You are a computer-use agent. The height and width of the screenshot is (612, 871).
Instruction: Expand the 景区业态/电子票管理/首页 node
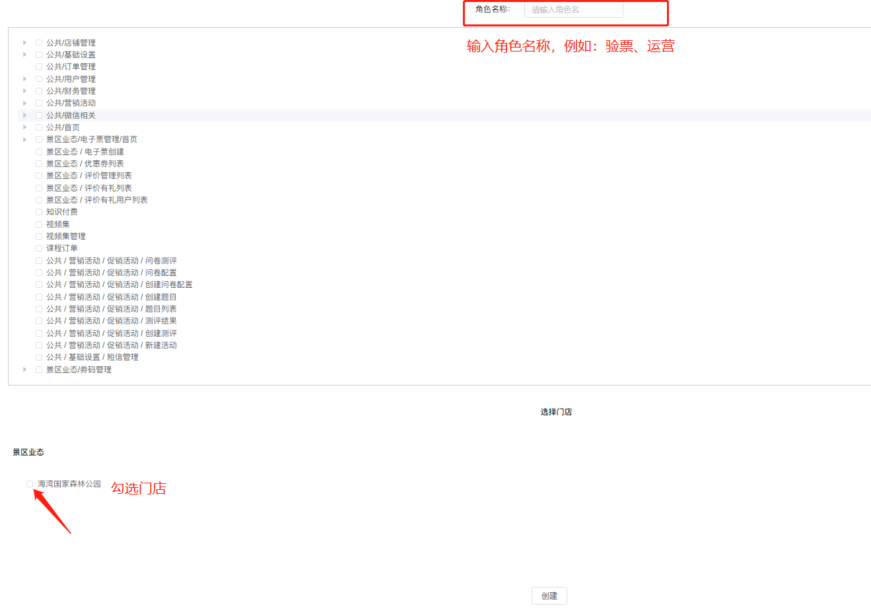pos(24,139)
